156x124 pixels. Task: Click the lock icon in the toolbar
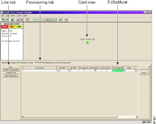[12, 20]
